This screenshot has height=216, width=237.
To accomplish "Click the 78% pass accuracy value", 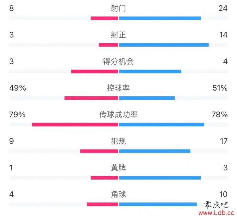I will coord(220,115).
